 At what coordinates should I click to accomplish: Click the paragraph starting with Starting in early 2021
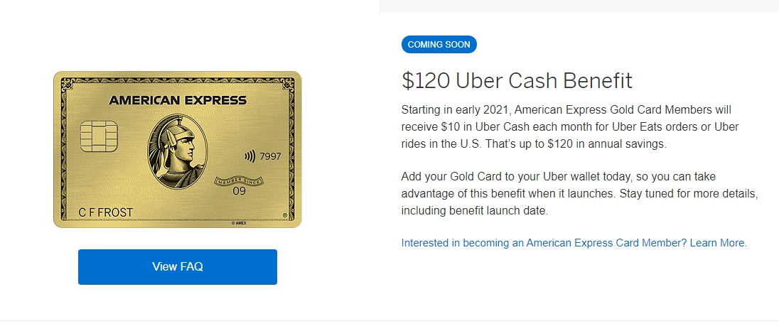coord(570,127)
